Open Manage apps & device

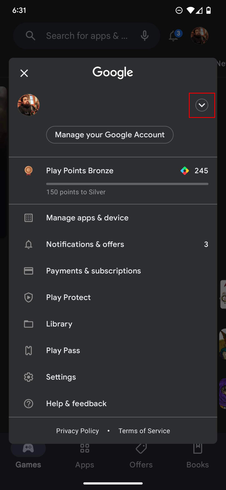coord(87,218)
